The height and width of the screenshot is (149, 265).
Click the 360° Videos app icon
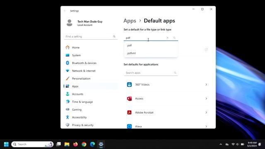coord(129,84)
